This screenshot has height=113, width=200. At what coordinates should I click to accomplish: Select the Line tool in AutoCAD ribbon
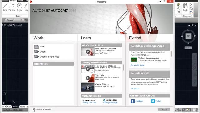click(5, 7)
